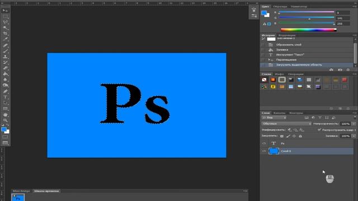Screen dimensions: 358x201
Task: Select the Eyedropper tool
Action: coord(5,39)
